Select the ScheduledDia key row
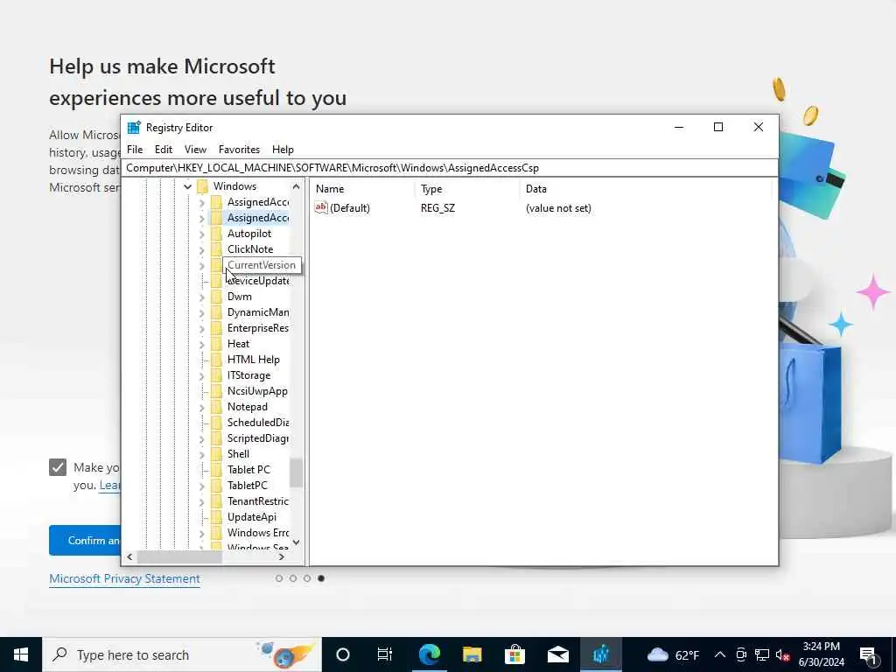This screenshot has height=672, width=896. pos(258,423)
